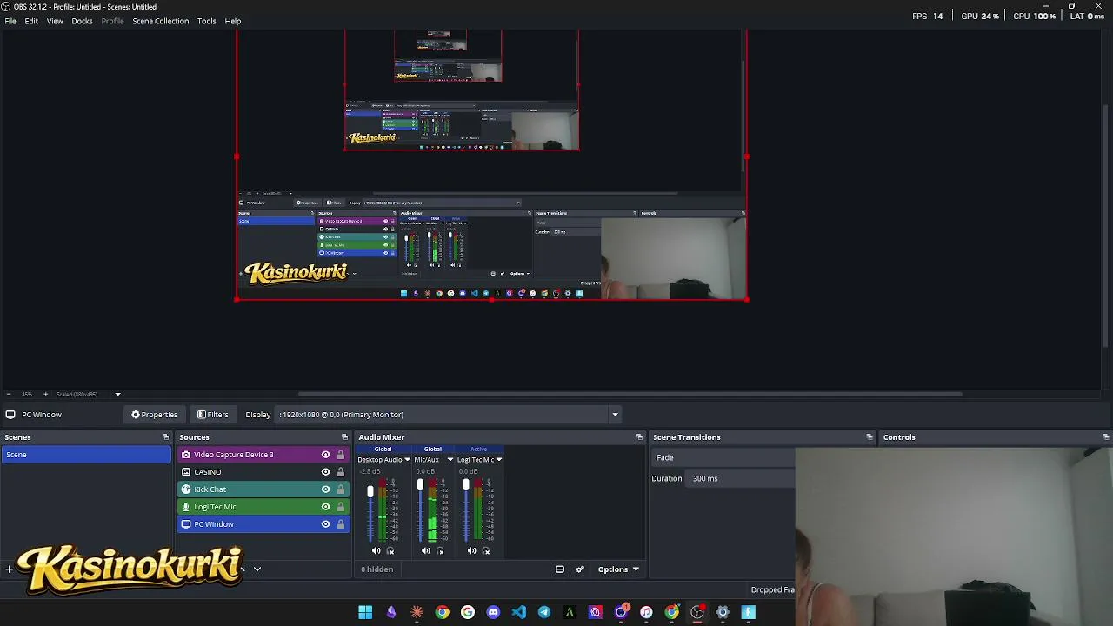Screen dimensions: 1113x626
Task: Open the Mic/Aux channel dropdown
Action: pos(450,460)
